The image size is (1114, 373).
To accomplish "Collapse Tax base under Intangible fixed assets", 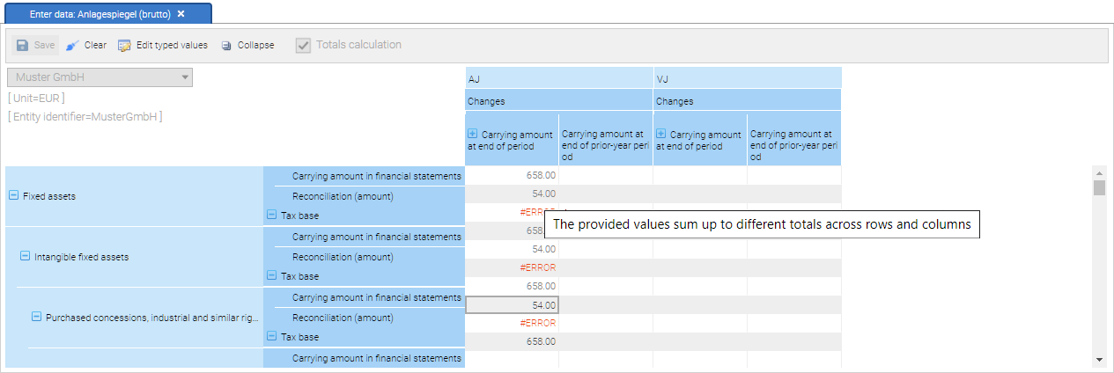I will [x=271, y=275].
